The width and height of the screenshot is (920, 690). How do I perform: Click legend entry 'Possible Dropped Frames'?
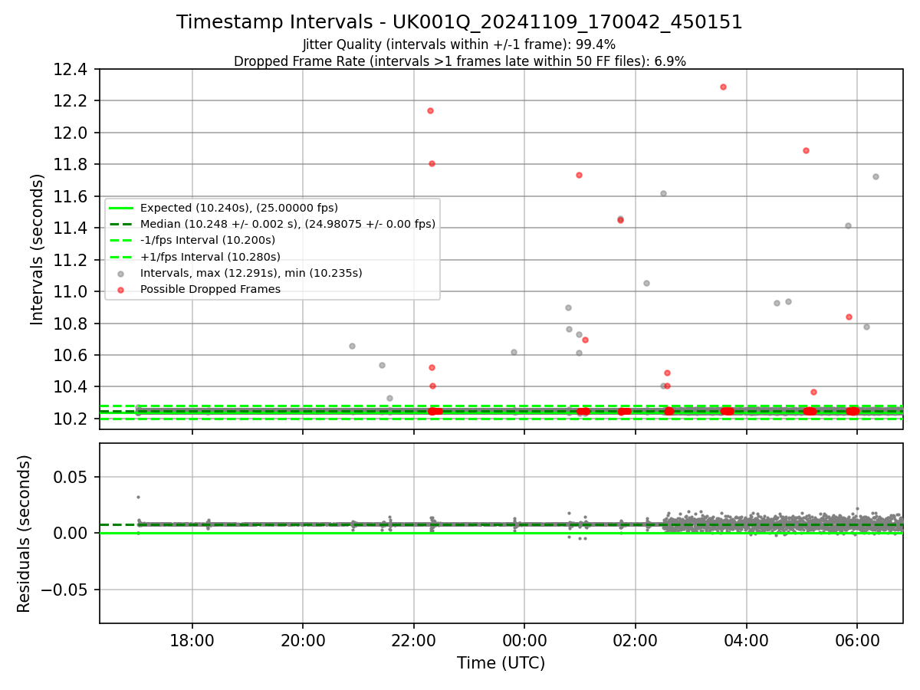click(x=210, y=289)
